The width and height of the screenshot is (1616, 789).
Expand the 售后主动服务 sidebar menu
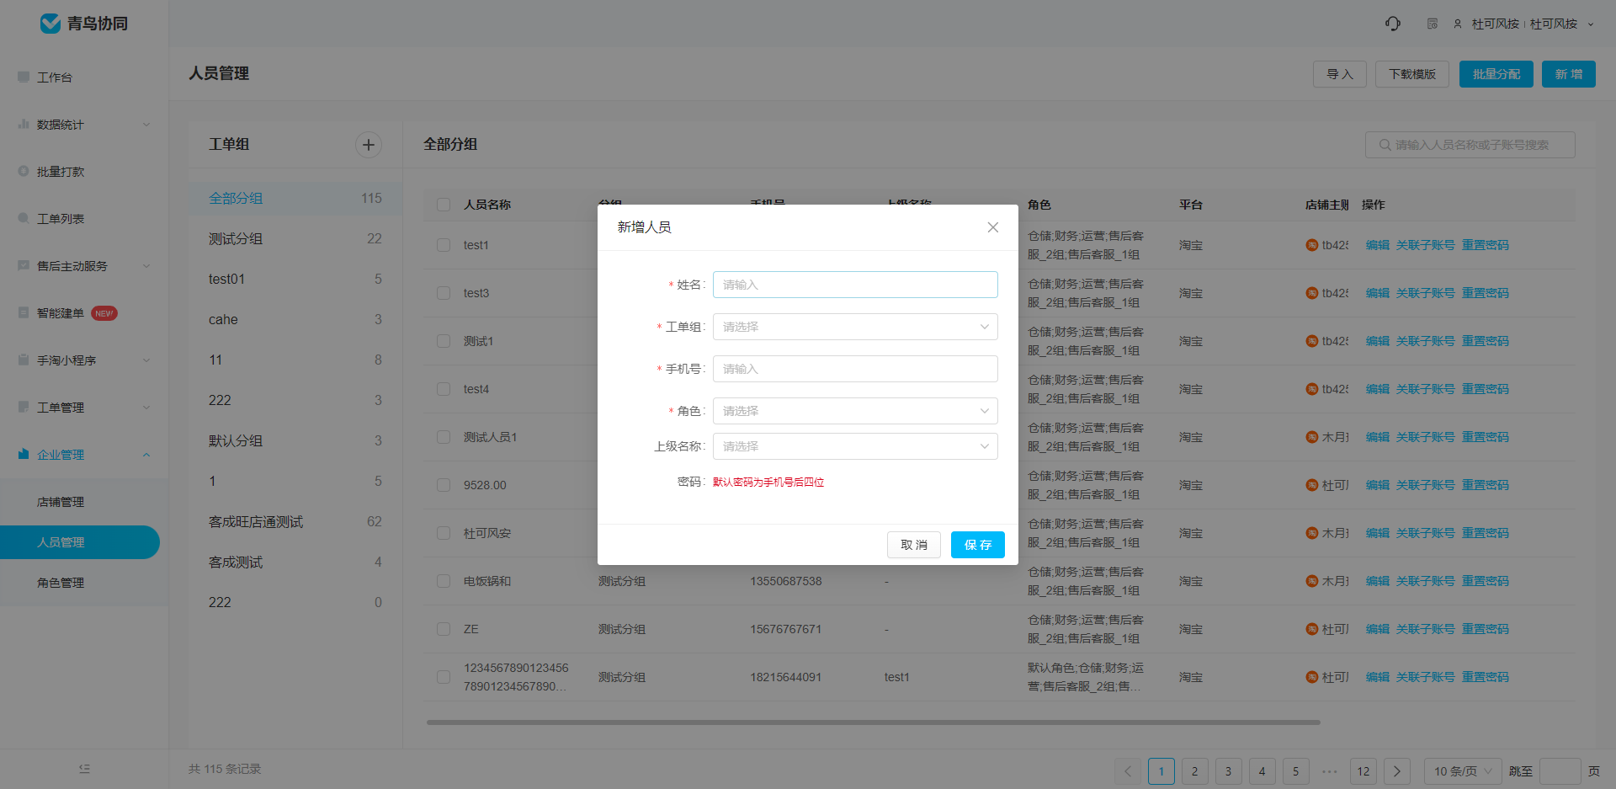pos(146,266)
